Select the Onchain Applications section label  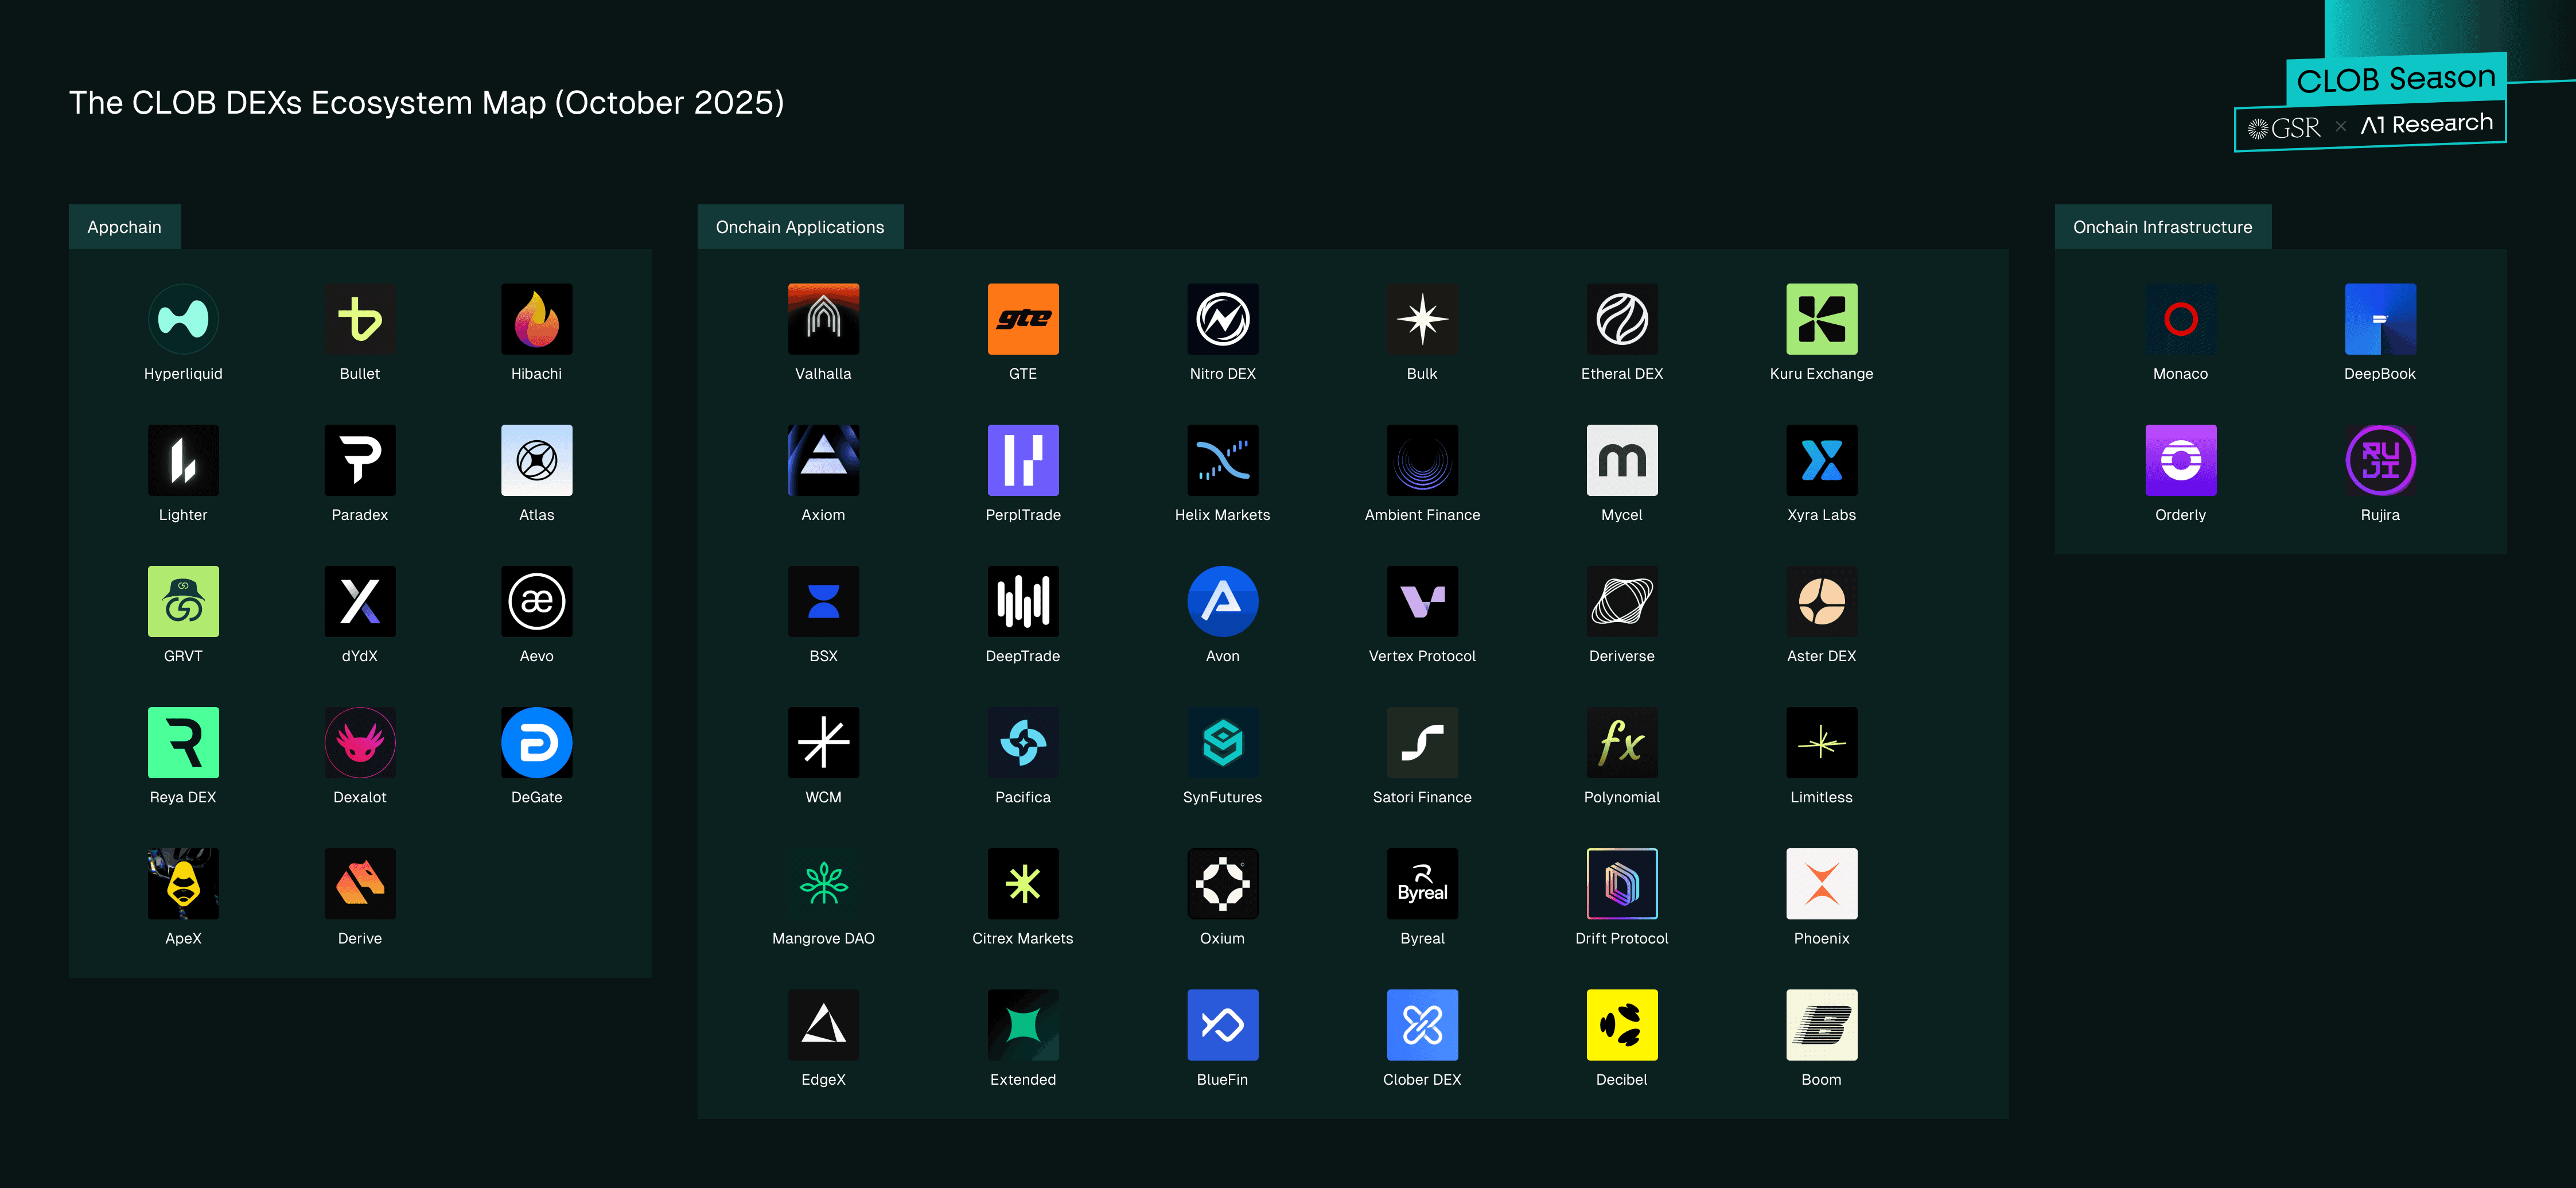[800, 227]
